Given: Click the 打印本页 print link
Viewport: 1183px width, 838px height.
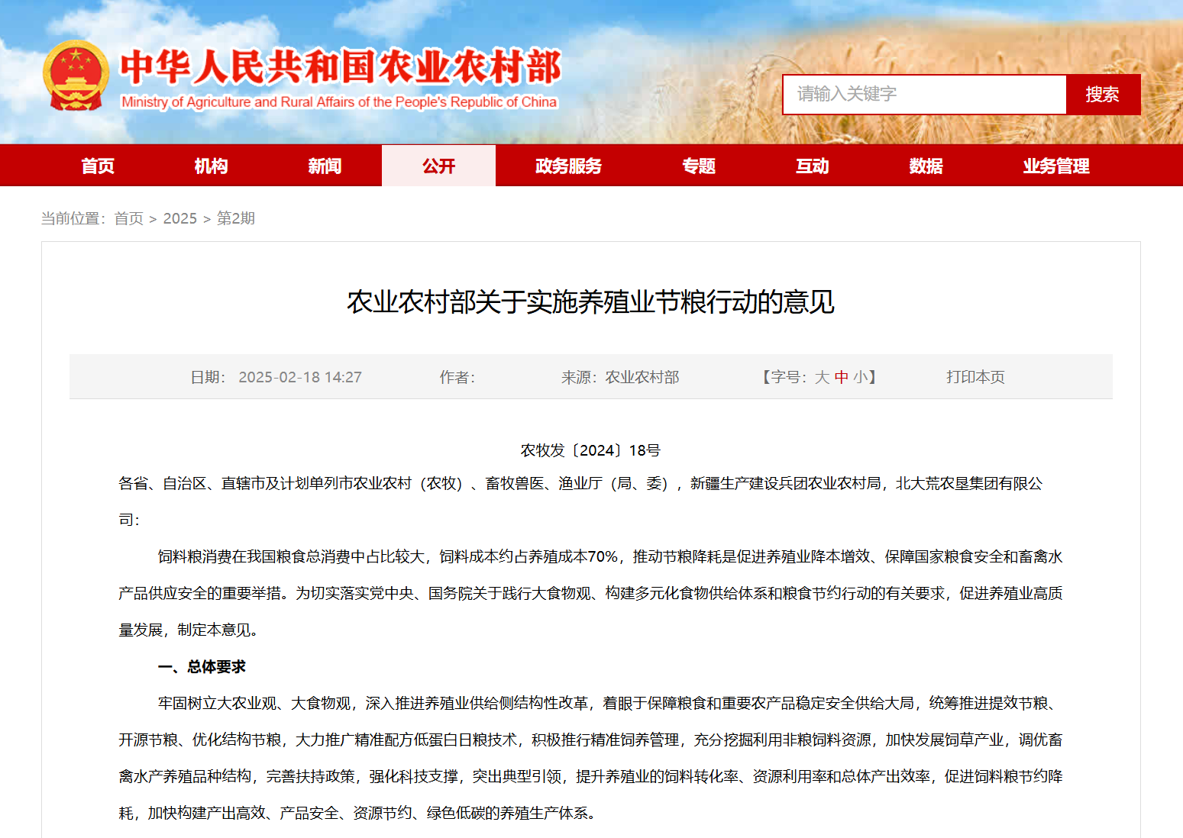Looking at the screenshot, I should click(975, 377).
